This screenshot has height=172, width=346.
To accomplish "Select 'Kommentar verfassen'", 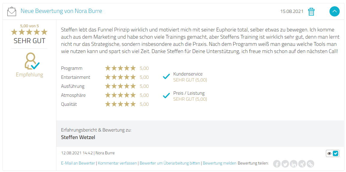I will click(117, 163).
